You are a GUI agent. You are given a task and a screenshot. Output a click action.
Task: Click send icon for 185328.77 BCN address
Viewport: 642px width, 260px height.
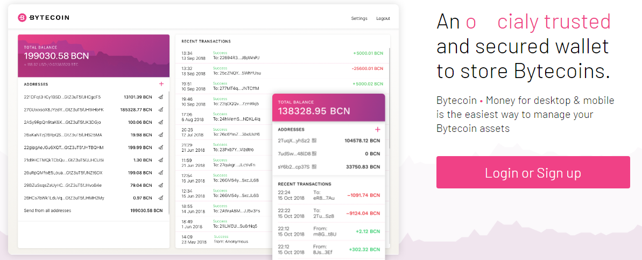[161, 110]
